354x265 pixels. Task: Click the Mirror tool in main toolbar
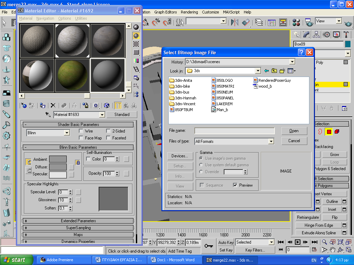coord(235,22)
